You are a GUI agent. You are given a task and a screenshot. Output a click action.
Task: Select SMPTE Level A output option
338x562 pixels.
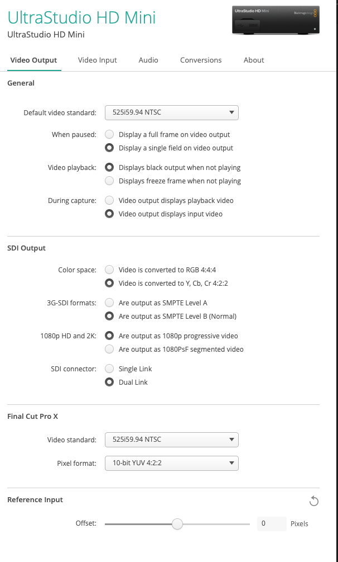109,303
